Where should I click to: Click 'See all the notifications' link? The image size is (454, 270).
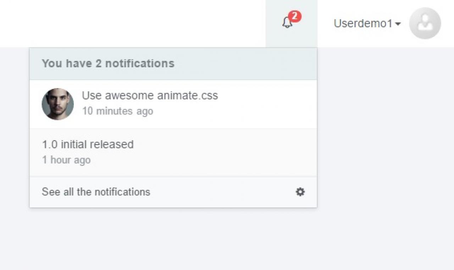click(96, 192)
